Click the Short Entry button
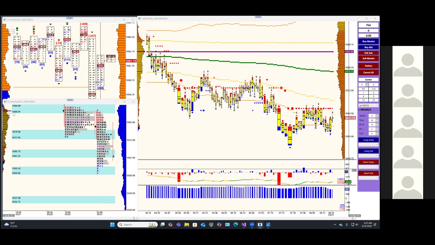The image size is (435, 245). (x=368, y=162)
